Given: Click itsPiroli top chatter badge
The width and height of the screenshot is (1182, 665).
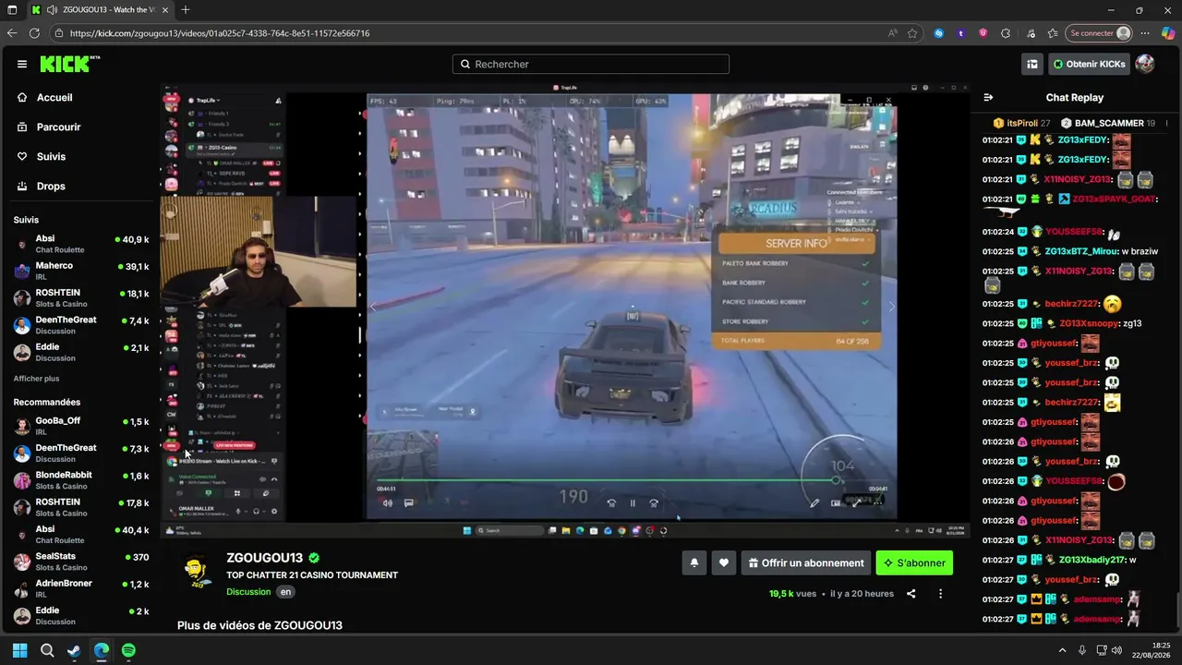Looking at the screenshot, I should (x=1021, y=123).
